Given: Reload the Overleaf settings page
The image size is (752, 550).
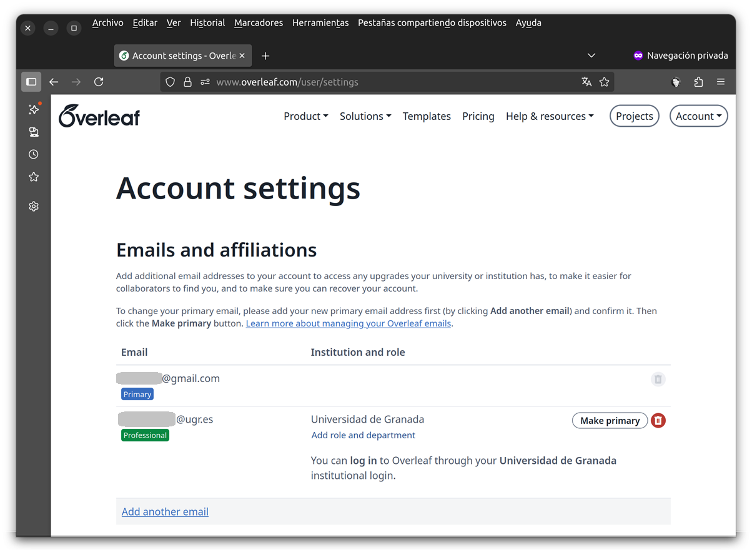Looking at the screenshot, I should (x=99, y=82).
